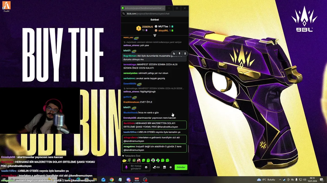This screenshot has width=327, height=183.
Task: Open Google Chrome from the taskbar
Action: 112,180
